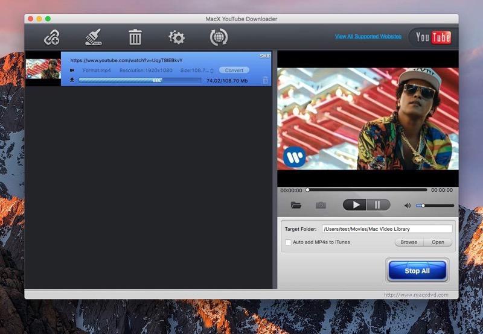
Task: Click the playback seek bar handle
Action: click(x=307, y=190)
